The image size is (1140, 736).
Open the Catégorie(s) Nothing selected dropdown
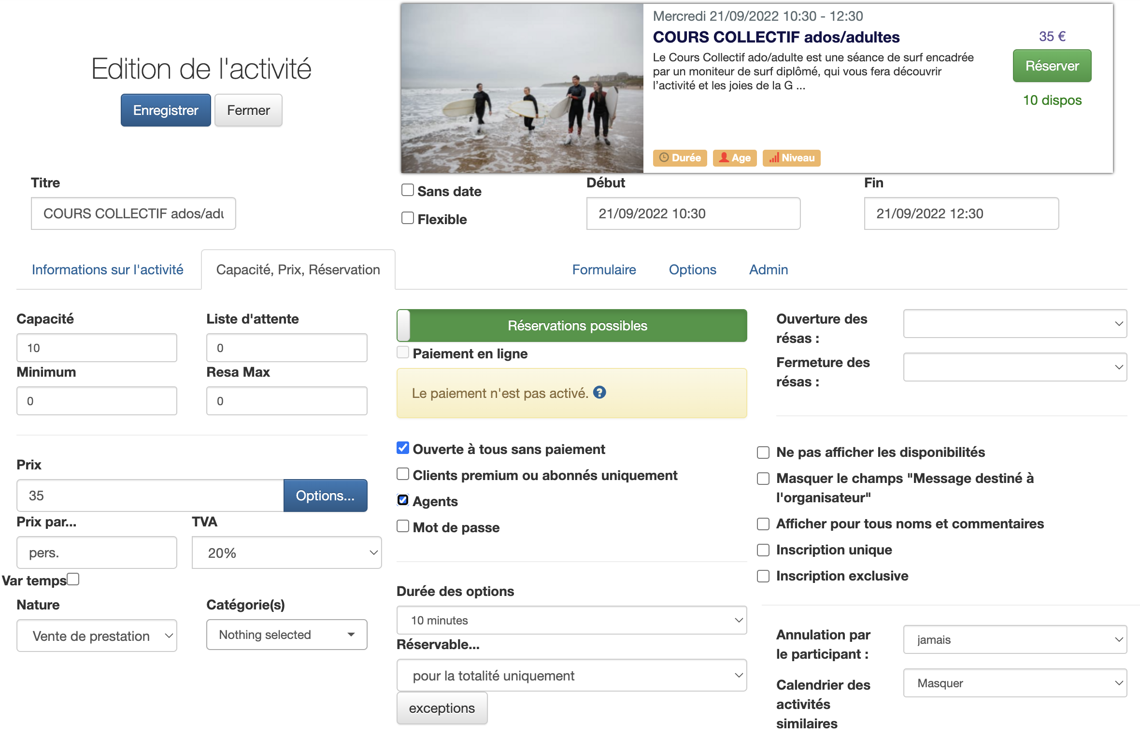[287, 635]
